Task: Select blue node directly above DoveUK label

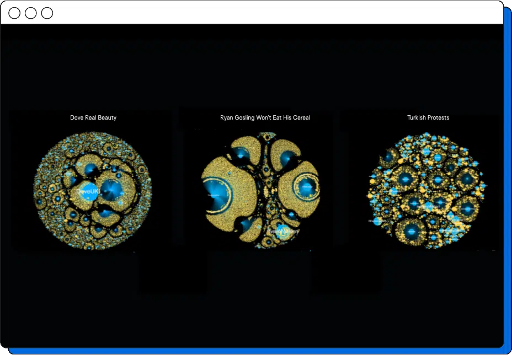Action: pos(89,169)
